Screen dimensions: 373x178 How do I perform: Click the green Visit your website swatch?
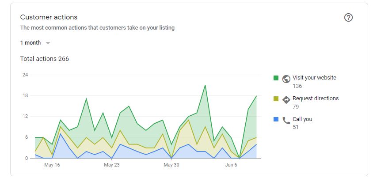pyautogui.click(x=276, y=78)
